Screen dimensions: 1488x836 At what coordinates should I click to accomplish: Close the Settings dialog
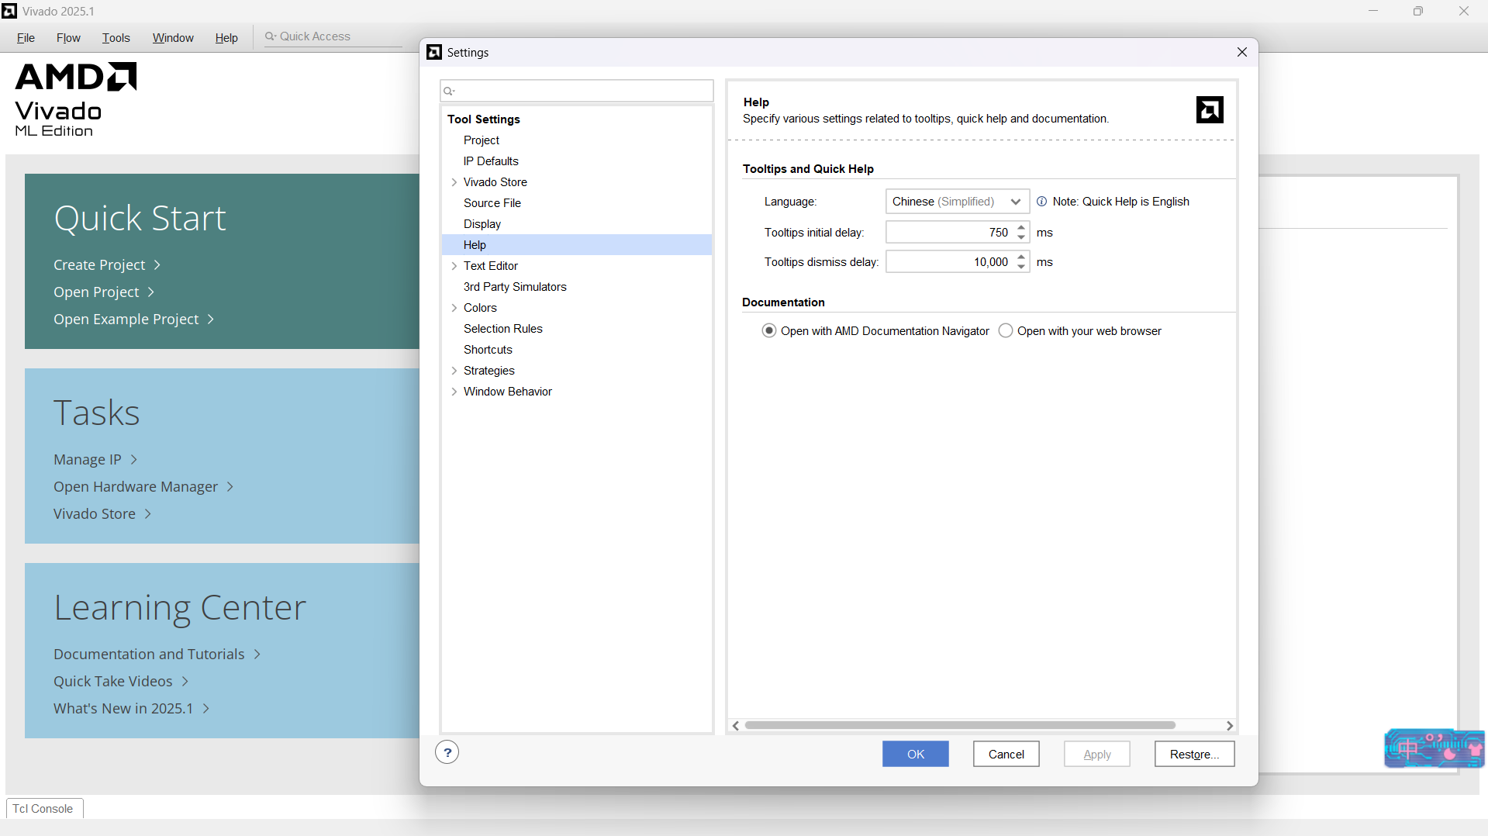pos(1242,52)
